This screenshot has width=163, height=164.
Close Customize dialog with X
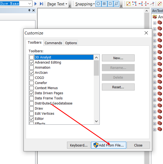[146, 33]
